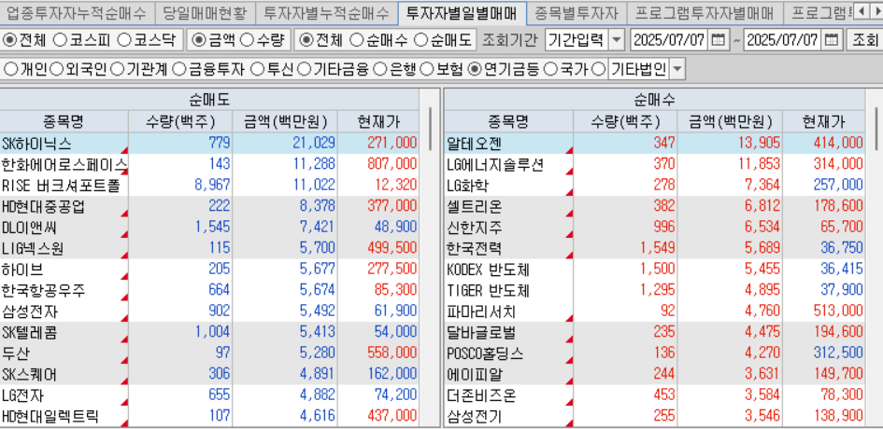This screenshot has height=429, width=883.
Task: Select the 개인 investor radio button
Action: 10,69
